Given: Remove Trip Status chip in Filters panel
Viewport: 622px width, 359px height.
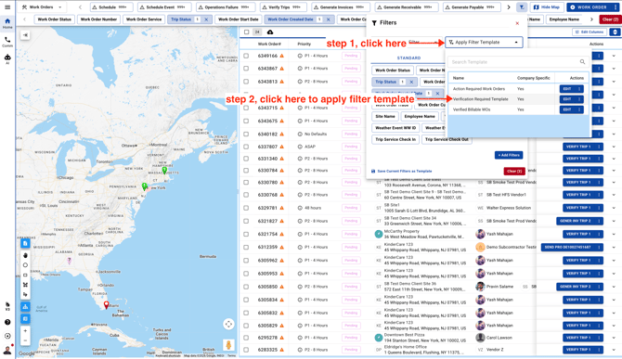Looking at the screenshot, I should click(411, 82).
